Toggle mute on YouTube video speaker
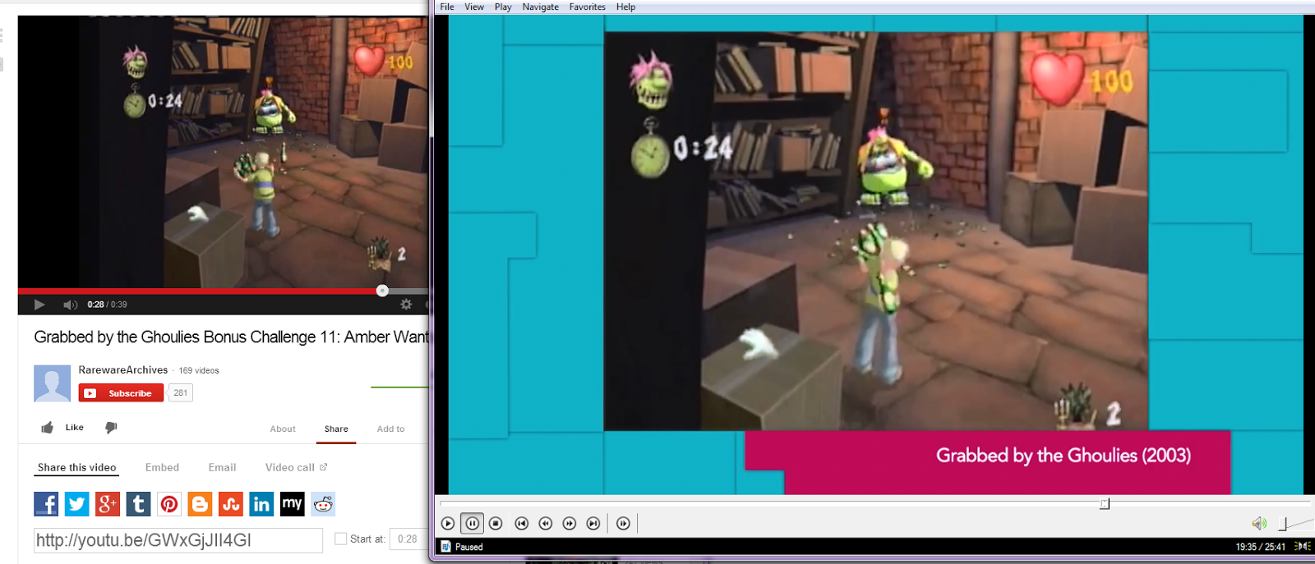The image size is (1315, 564). click(x=70, y=305)
